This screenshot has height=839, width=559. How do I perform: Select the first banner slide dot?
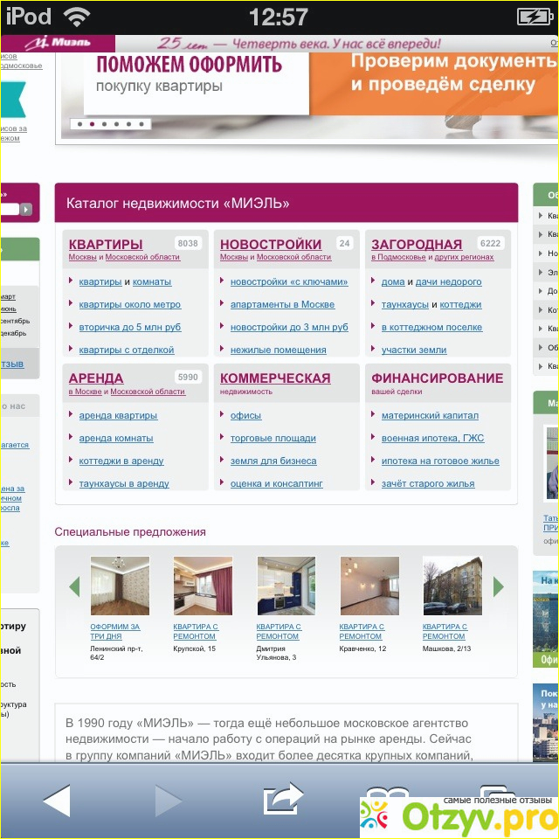point(80,125)
